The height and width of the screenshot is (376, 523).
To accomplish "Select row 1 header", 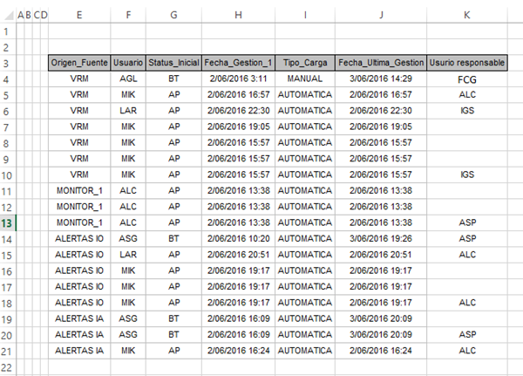I will [x=7, y=31].
